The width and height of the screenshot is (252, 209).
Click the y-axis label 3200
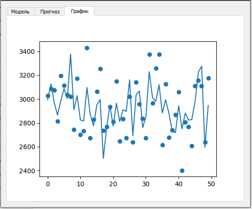point(27,75)
